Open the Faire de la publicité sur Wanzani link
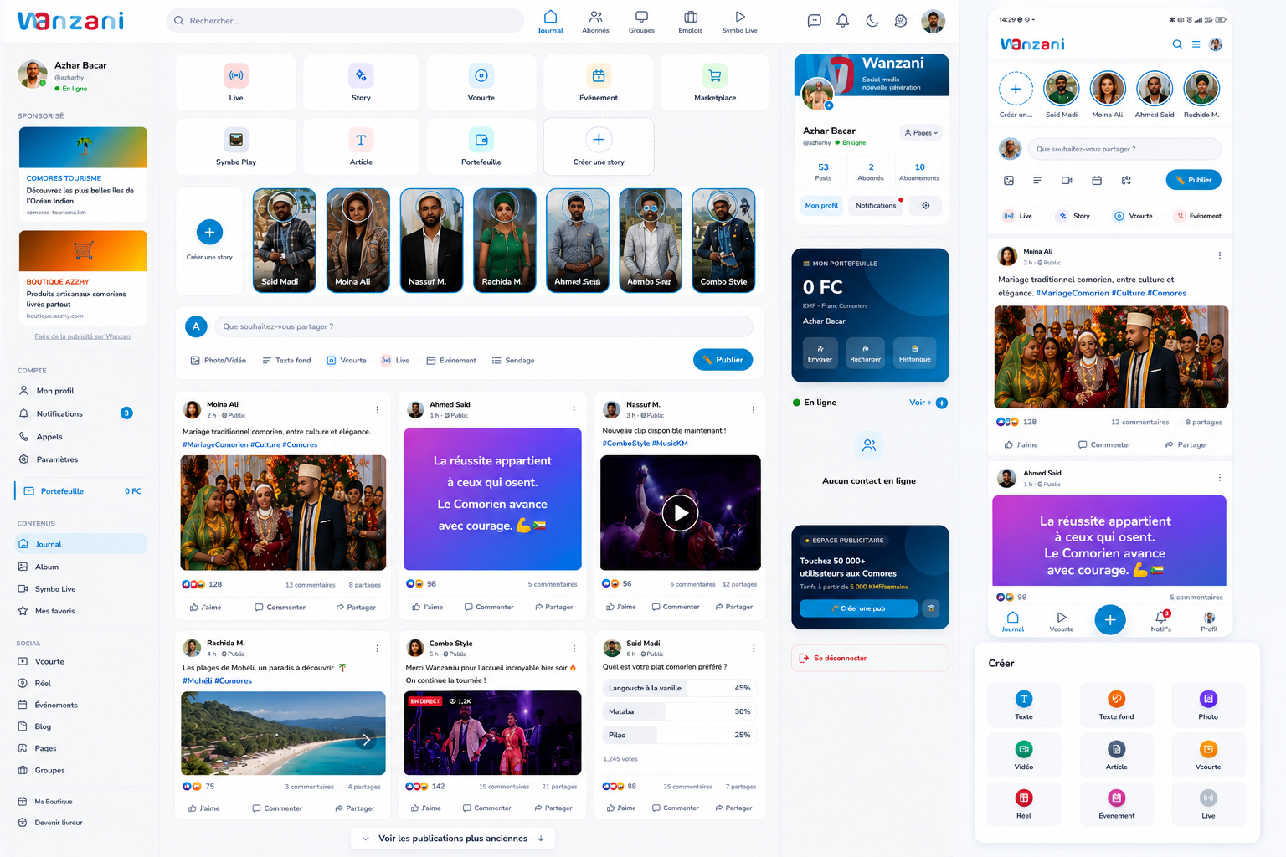Image resolution: width=1286 pixels, height=857 pixels. click(x=83, y=336)
